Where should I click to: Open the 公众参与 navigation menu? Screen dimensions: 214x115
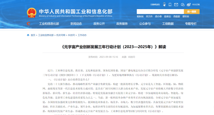pos(145,24)
